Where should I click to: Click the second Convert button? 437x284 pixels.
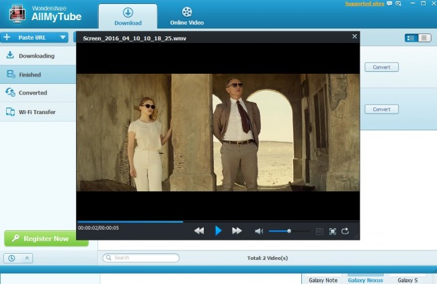pos(382,109)
